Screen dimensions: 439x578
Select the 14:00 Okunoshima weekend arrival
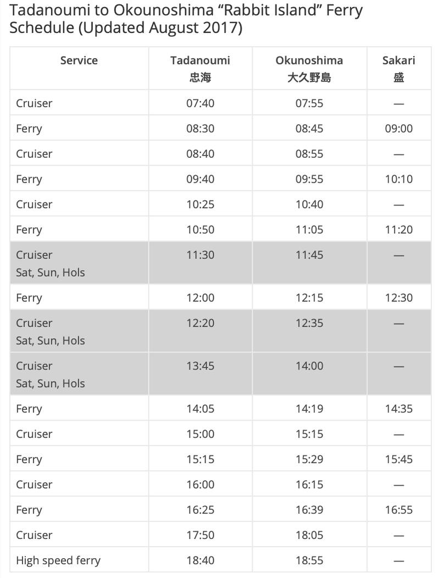pyautogui.click(x=309, y=366)
